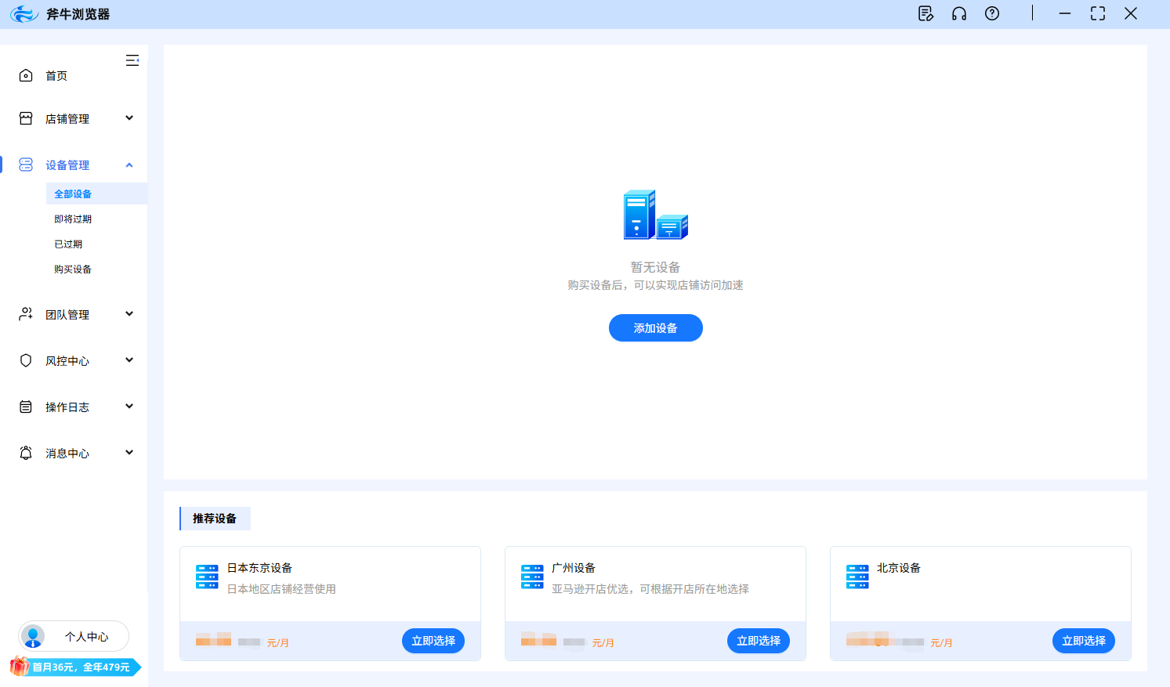
Task: Click the 日本东京设备 server icon
Action: [207, 577]
